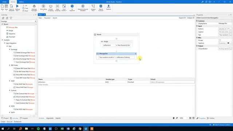233x131 pixels.
Task: Click Flowchart in breadcrumb
Action: point(47,18)
